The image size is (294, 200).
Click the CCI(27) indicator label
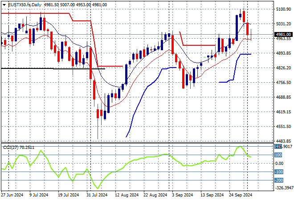[x=18, y=147]
